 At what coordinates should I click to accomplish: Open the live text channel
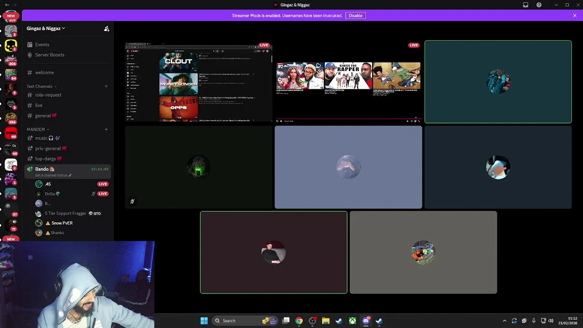coord(67,105)
